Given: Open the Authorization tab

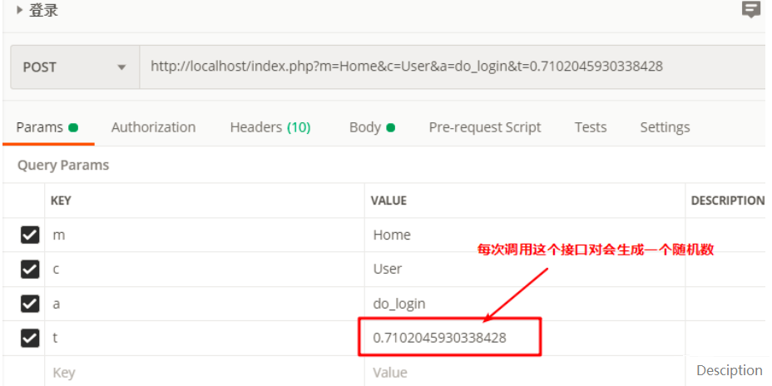Looking at the screenshot, I should tap(153, 127).
